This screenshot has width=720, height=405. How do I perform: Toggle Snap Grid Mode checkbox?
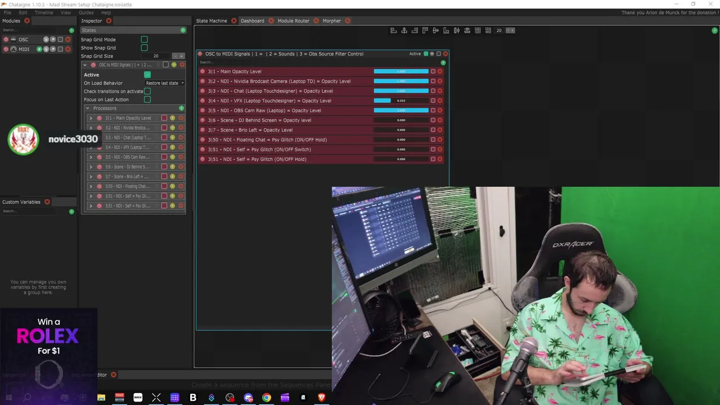coord(145,39)
